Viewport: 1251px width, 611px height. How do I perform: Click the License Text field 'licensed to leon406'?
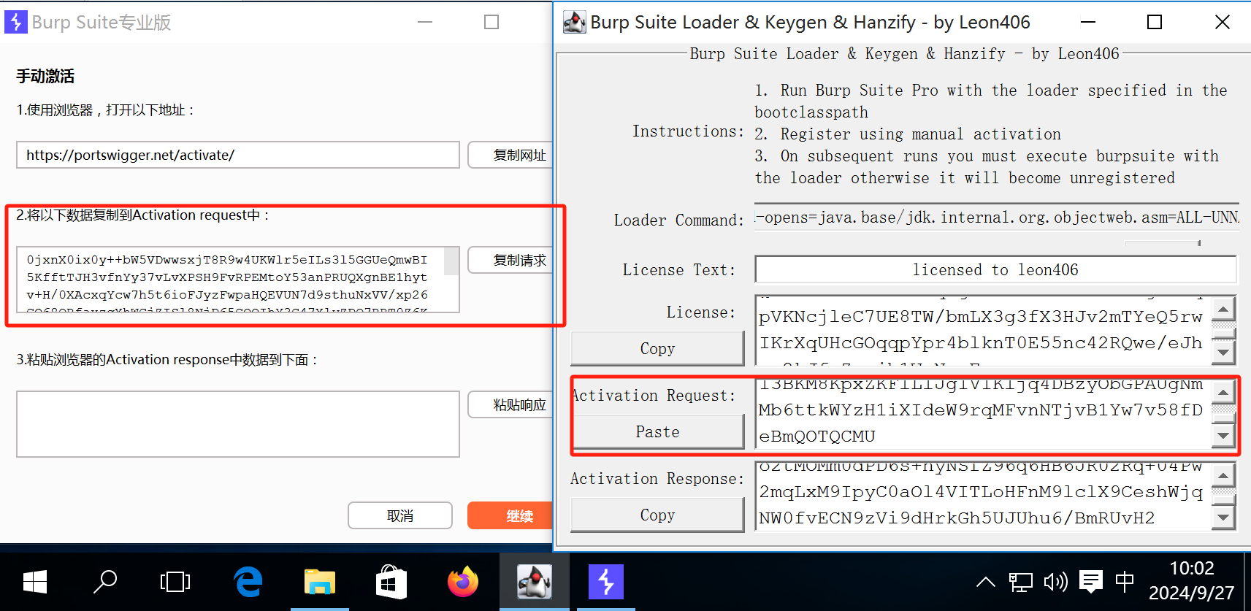coord(995,269)
